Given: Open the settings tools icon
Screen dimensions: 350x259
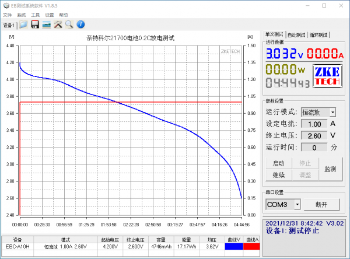Looking at the screenshot, I should coord(58,24).
